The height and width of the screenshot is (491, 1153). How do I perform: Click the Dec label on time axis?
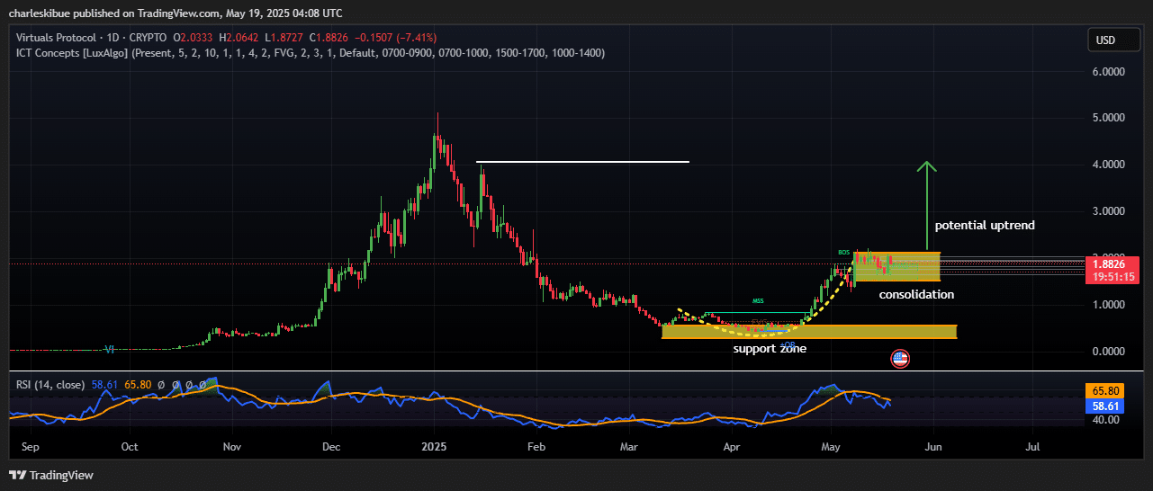pos(330,446)
